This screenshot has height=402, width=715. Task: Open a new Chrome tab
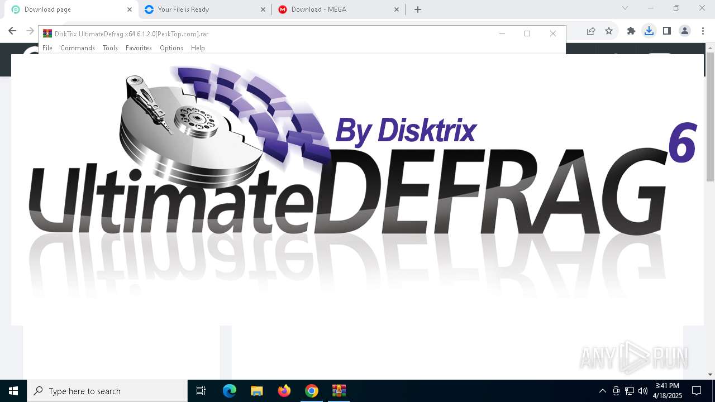pos(418,9)
